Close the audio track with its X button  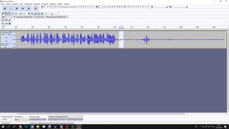click(x=2, y=32)
